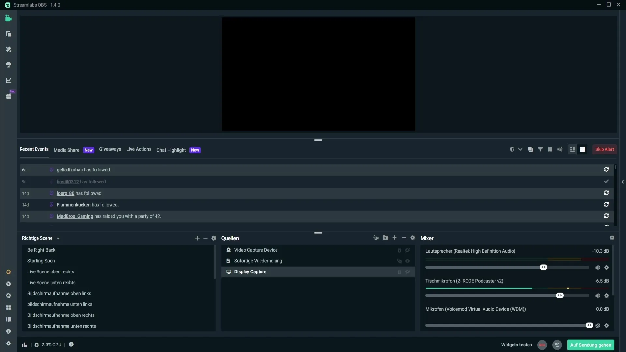
Task: Remove selected source with minus icon
Action: (x=404, y=238)
